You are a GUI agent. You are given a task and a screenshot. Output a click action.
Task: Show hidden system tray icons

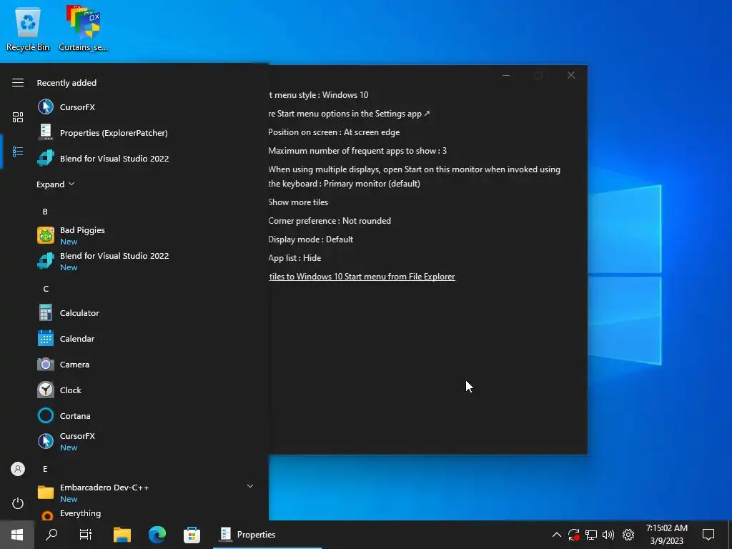point(556,535)
